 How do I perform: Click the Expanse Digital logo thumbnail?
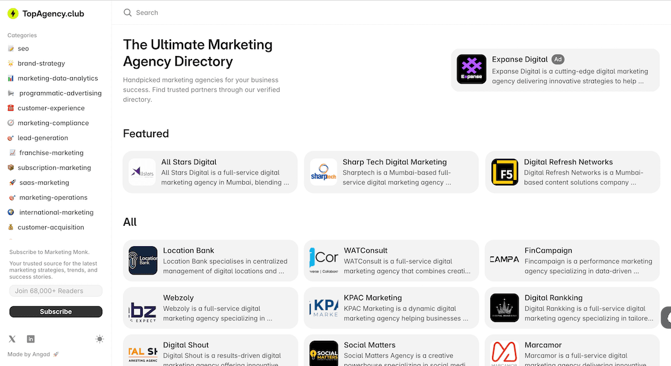tap(471, 69)
